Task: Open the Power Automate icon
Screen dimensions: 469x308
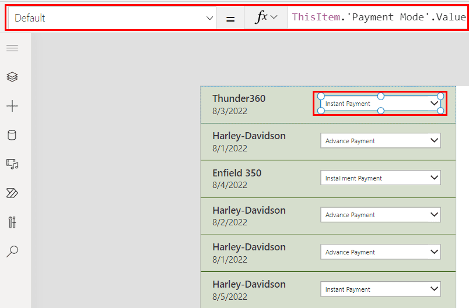Action: click(12, 193)
